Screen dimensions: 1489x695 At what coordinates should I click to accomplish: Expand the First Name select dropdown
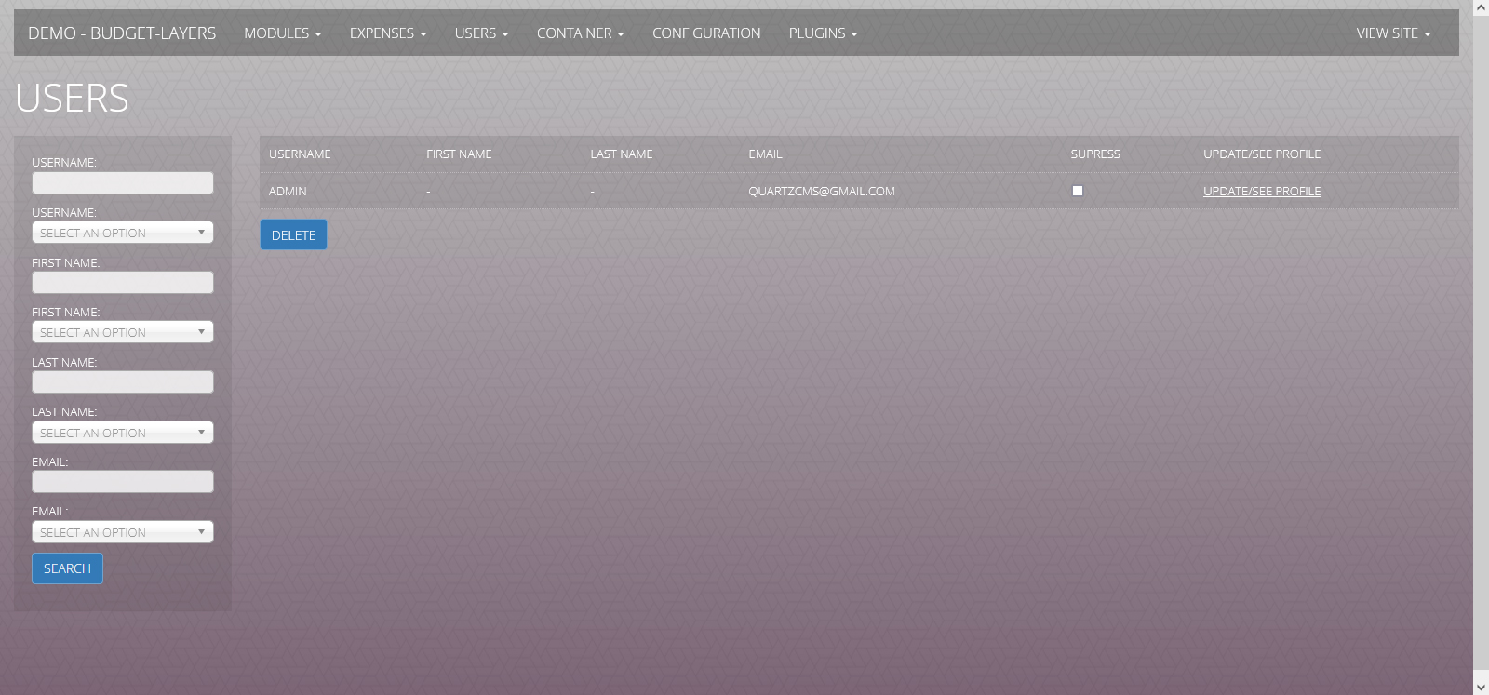click(x=122, y=332)
